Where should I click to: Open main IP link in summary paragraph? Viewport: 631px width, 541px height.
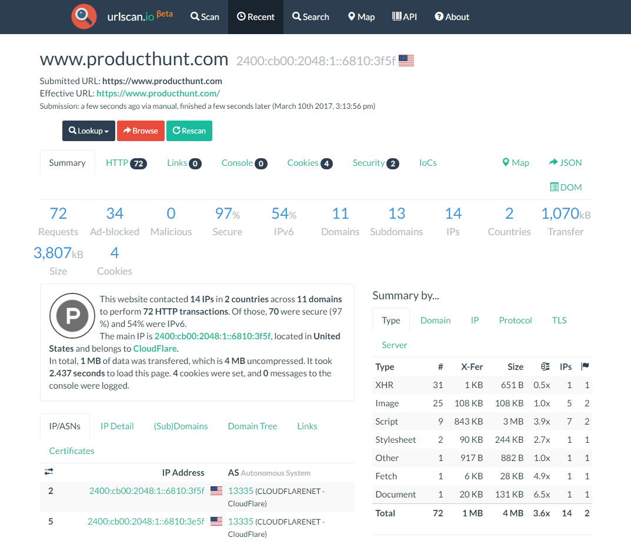pyautogui.click(x=212, y=336)
